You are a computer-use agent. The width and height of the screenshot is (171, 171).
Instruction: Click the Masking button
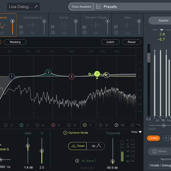[x=15, y=42]
